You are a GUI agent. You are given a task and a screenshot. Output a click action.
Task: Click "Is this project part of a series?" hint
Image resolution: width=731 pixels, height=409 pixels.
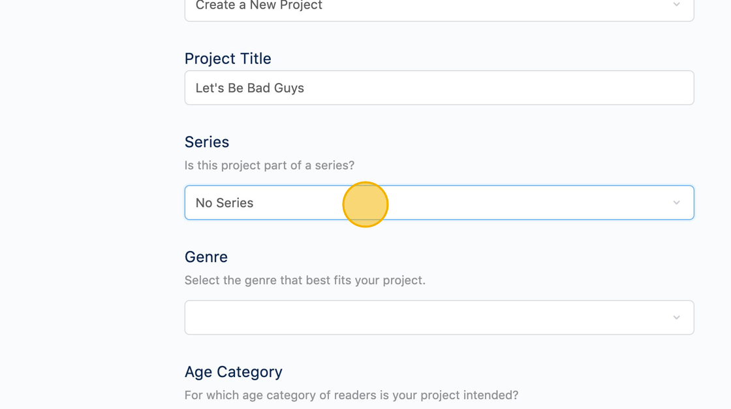click(270, 165)
